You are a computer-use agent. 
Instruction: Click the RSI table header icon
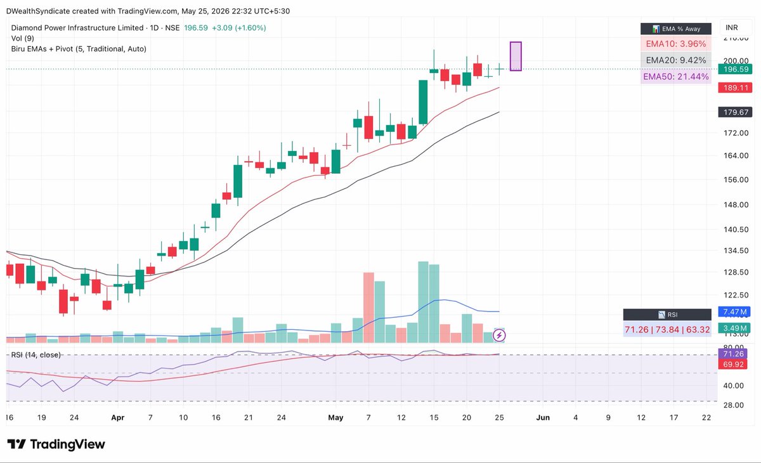pyautogui.click(x=661, y=315)
